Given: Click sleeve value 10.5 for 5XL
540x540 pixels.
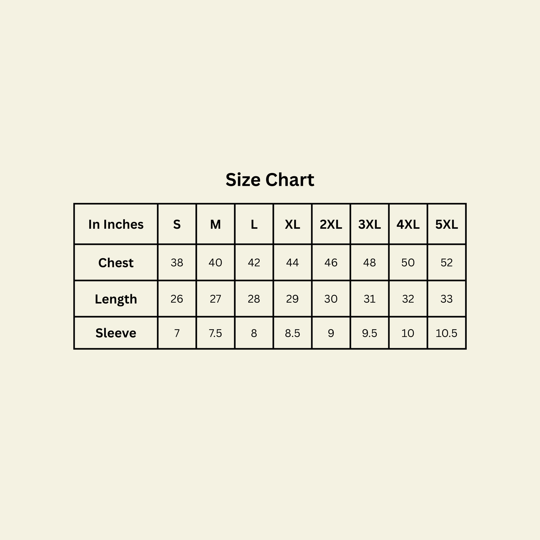Looking at the screenshot, I should [447, 333].
